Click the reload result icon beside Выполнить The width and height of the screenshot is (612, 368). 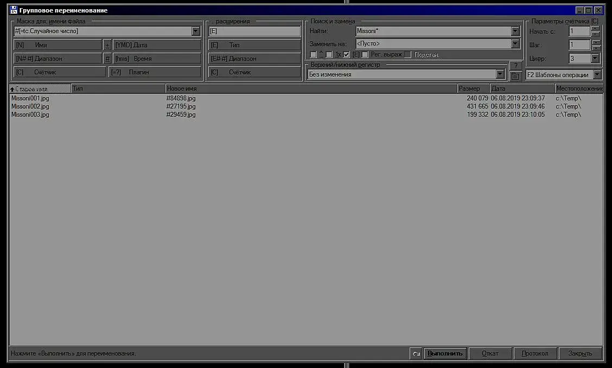tap(416, 353)
